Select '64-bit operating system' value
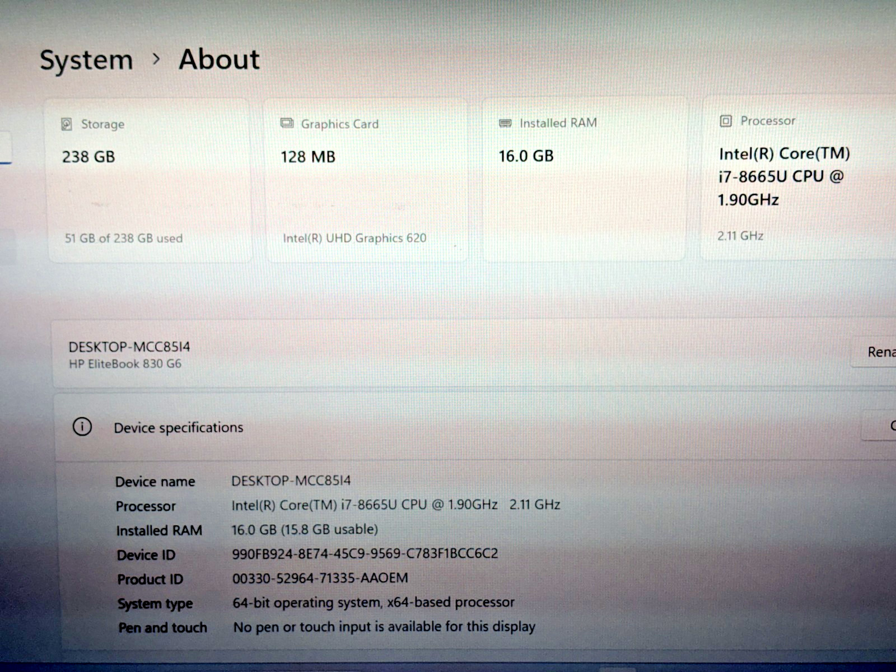Screen dimensions: 896x672 pyautogui.click(x=374, y=603)
